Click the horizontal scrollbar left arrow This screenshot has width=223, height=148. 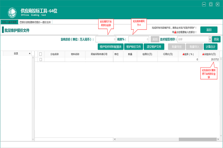(115, 139)
